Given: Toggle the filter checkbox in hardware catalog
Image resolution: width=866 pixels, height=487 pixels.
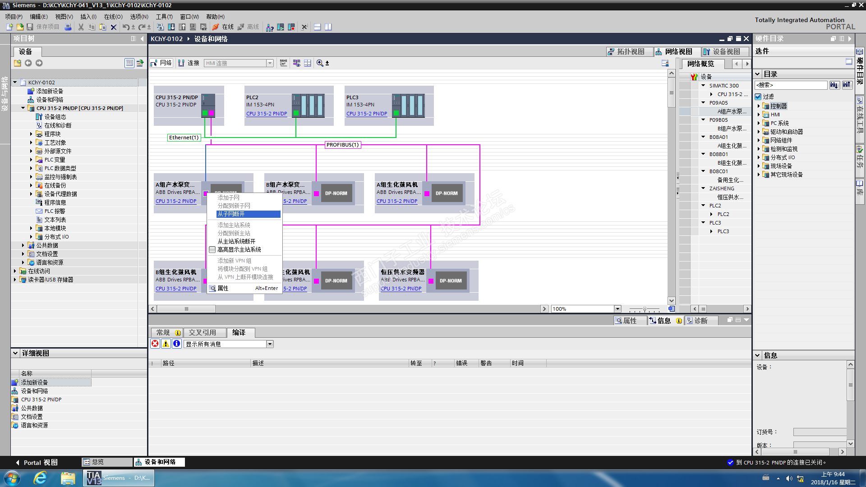Looking at the screenshot, I should pyautogui.click(x=758, y=96).
